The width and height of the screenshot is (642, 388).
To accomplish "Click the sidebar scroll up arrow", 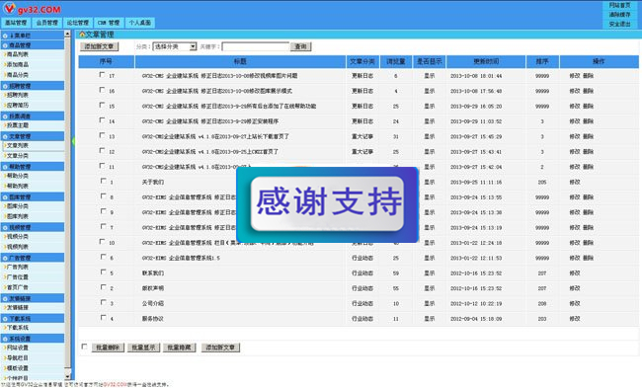I will (67, 34).
